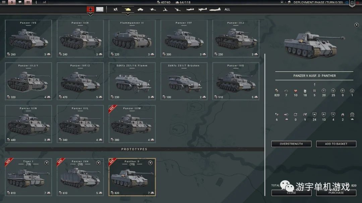This screenshot has height=203, width=362.
Task: Open the chat message bubble icon
Action: coord(20,2)
